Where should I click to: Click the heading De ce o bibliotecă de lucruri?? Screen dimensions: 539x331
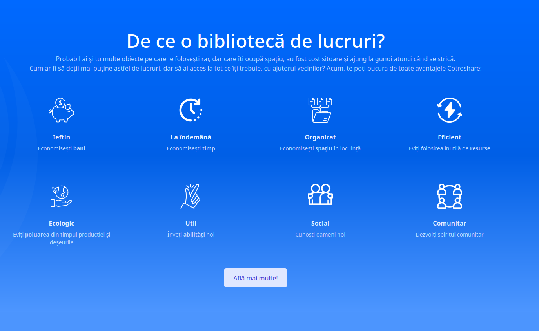click(x=256, y=41)
